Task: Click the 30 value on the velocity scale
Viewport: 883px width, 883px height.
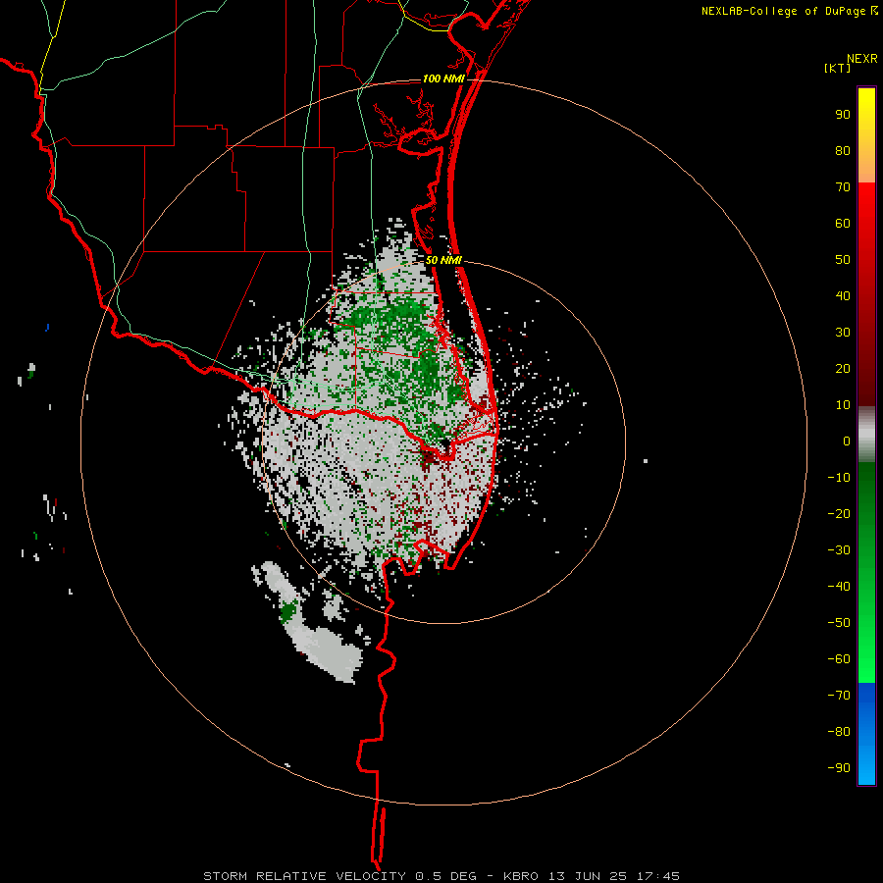Action: 843,333
